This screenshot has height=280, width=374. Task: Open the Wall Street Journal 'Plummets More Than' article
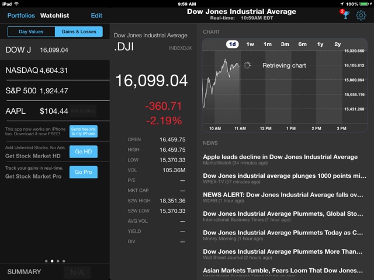(284, 254)
